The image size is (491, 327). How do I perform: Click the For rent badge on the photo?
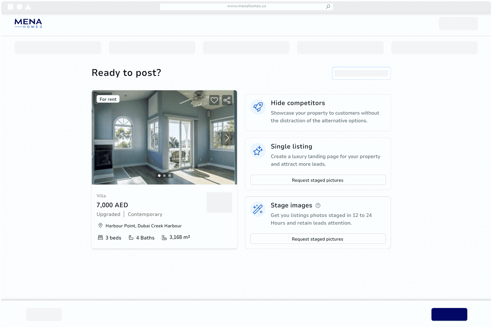[x=108, y=99]
